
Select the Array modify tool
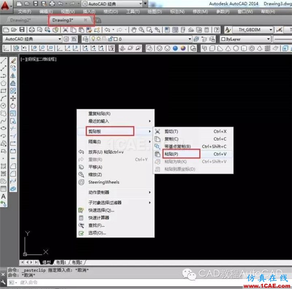(13, 91)
